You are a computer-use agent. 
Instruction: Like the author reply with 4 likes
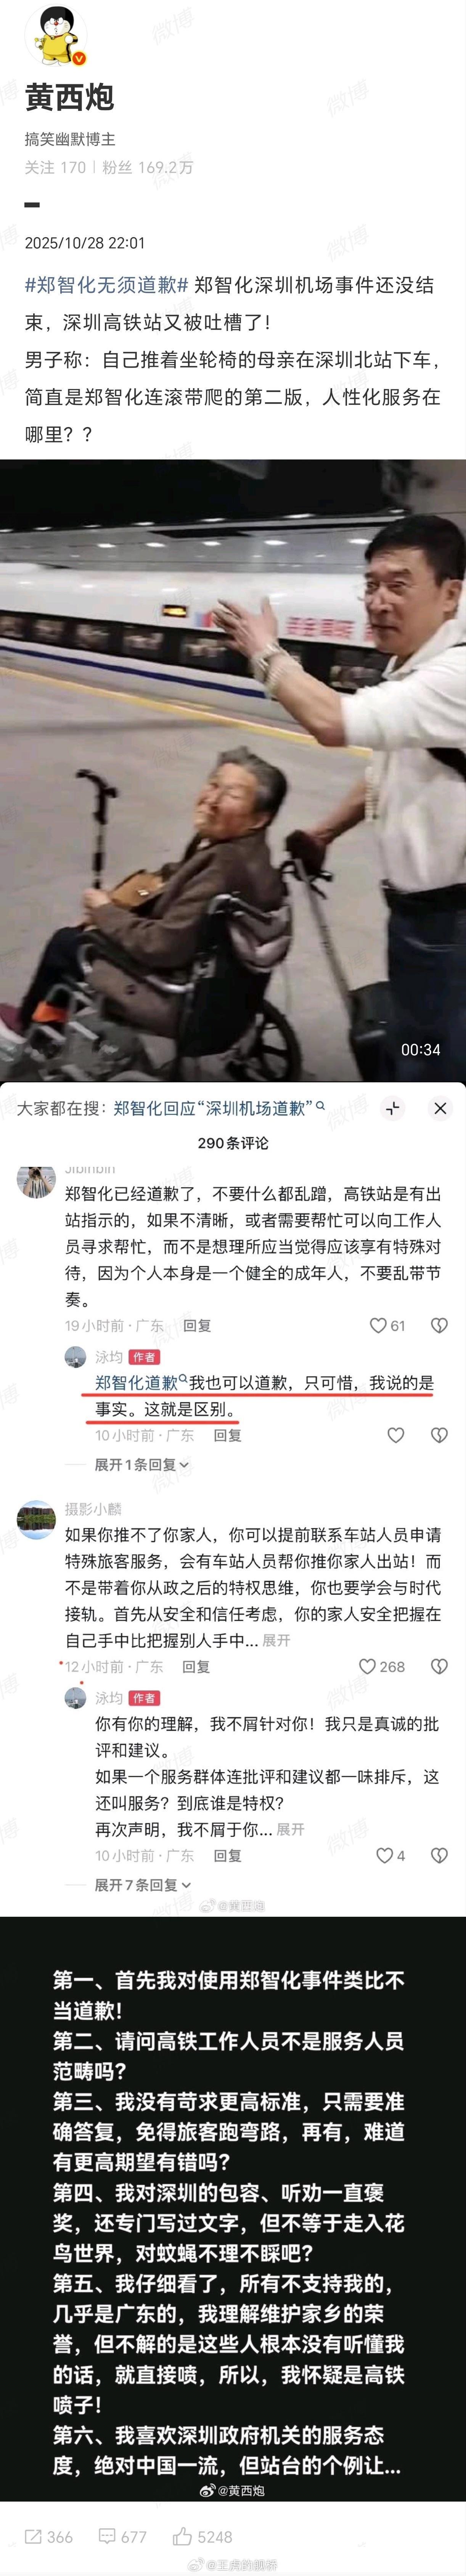[385, 1855]
